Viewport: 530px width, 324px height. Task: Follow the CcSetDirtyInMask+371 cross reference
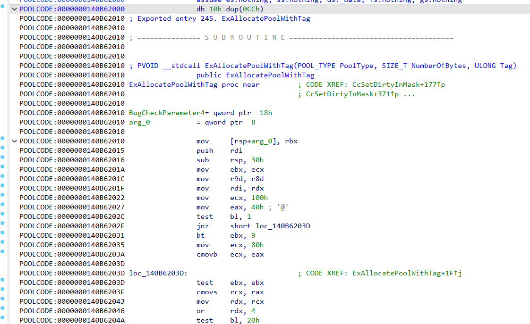pyautogui.click(x=352, y=94)
